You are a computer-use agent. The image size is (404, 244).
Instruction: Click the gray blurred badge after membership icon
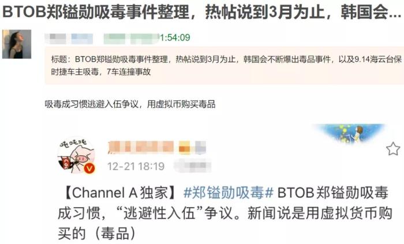200,148
